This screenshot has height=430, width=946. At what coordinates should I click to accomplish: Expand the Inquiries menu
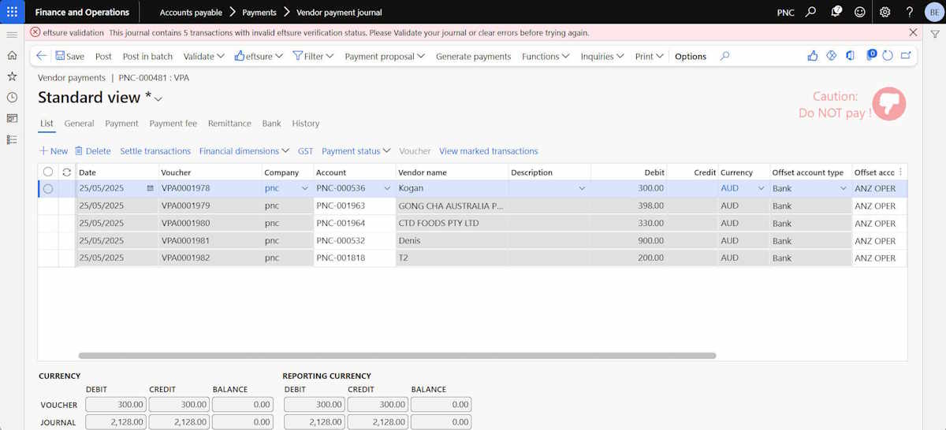click(x=602, y=57)
